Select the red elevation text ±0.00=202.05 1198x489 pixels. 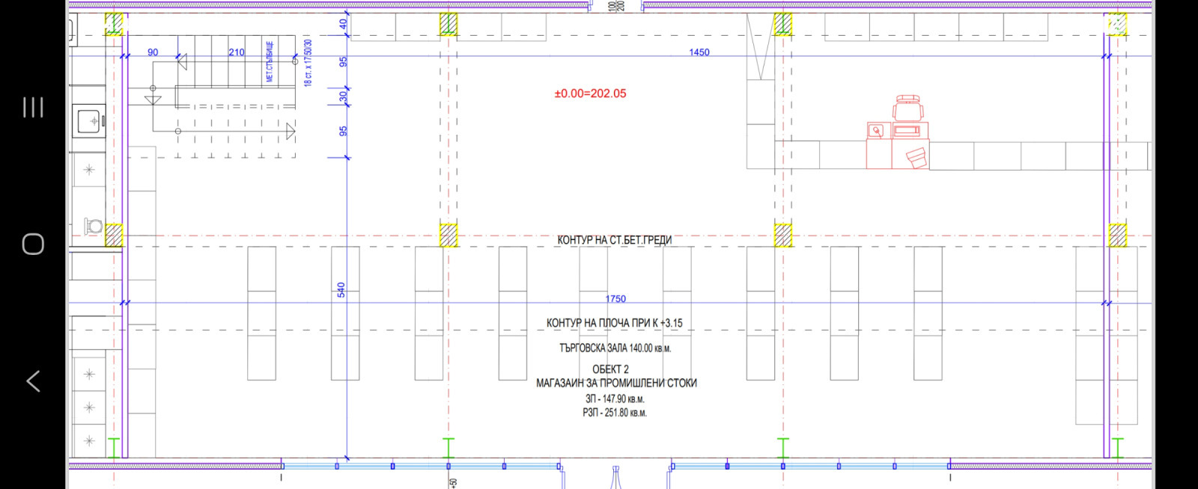pyautogui.click(x=590, y=93)
